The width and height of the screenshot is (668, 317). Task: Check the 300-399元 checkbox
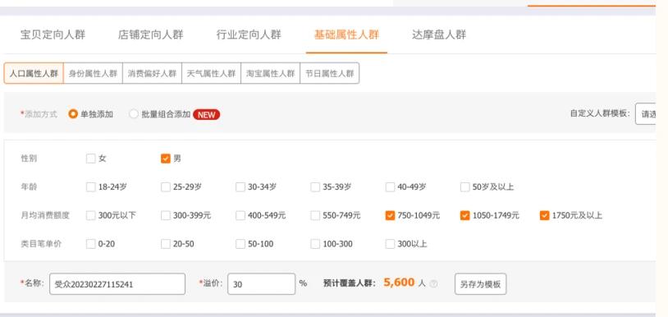click(166, 216)
